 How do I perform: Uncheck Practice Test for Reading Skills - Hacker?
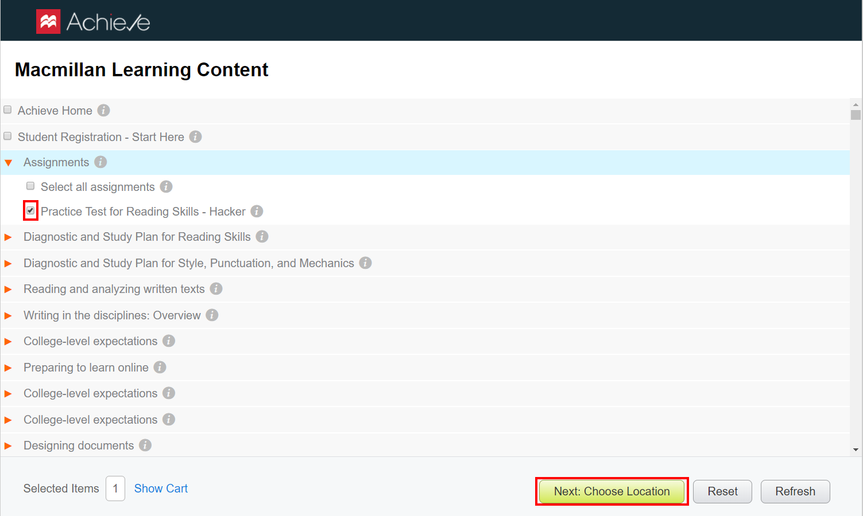coord(30,211)
